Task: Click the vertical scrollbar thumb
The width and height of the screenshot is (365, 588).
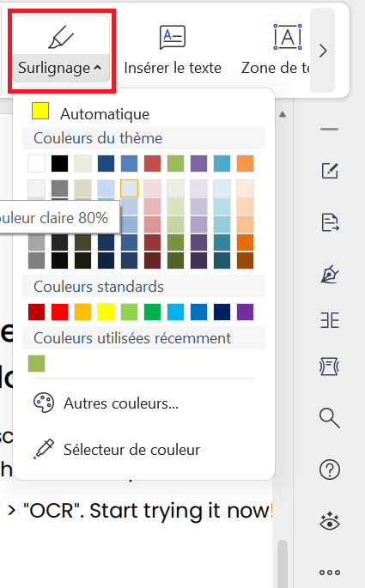Action: click(283, 564)
